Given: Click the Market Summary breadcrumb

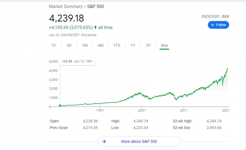Looking at the screenshot, I should pyautogui.click(x=66, y=7).
